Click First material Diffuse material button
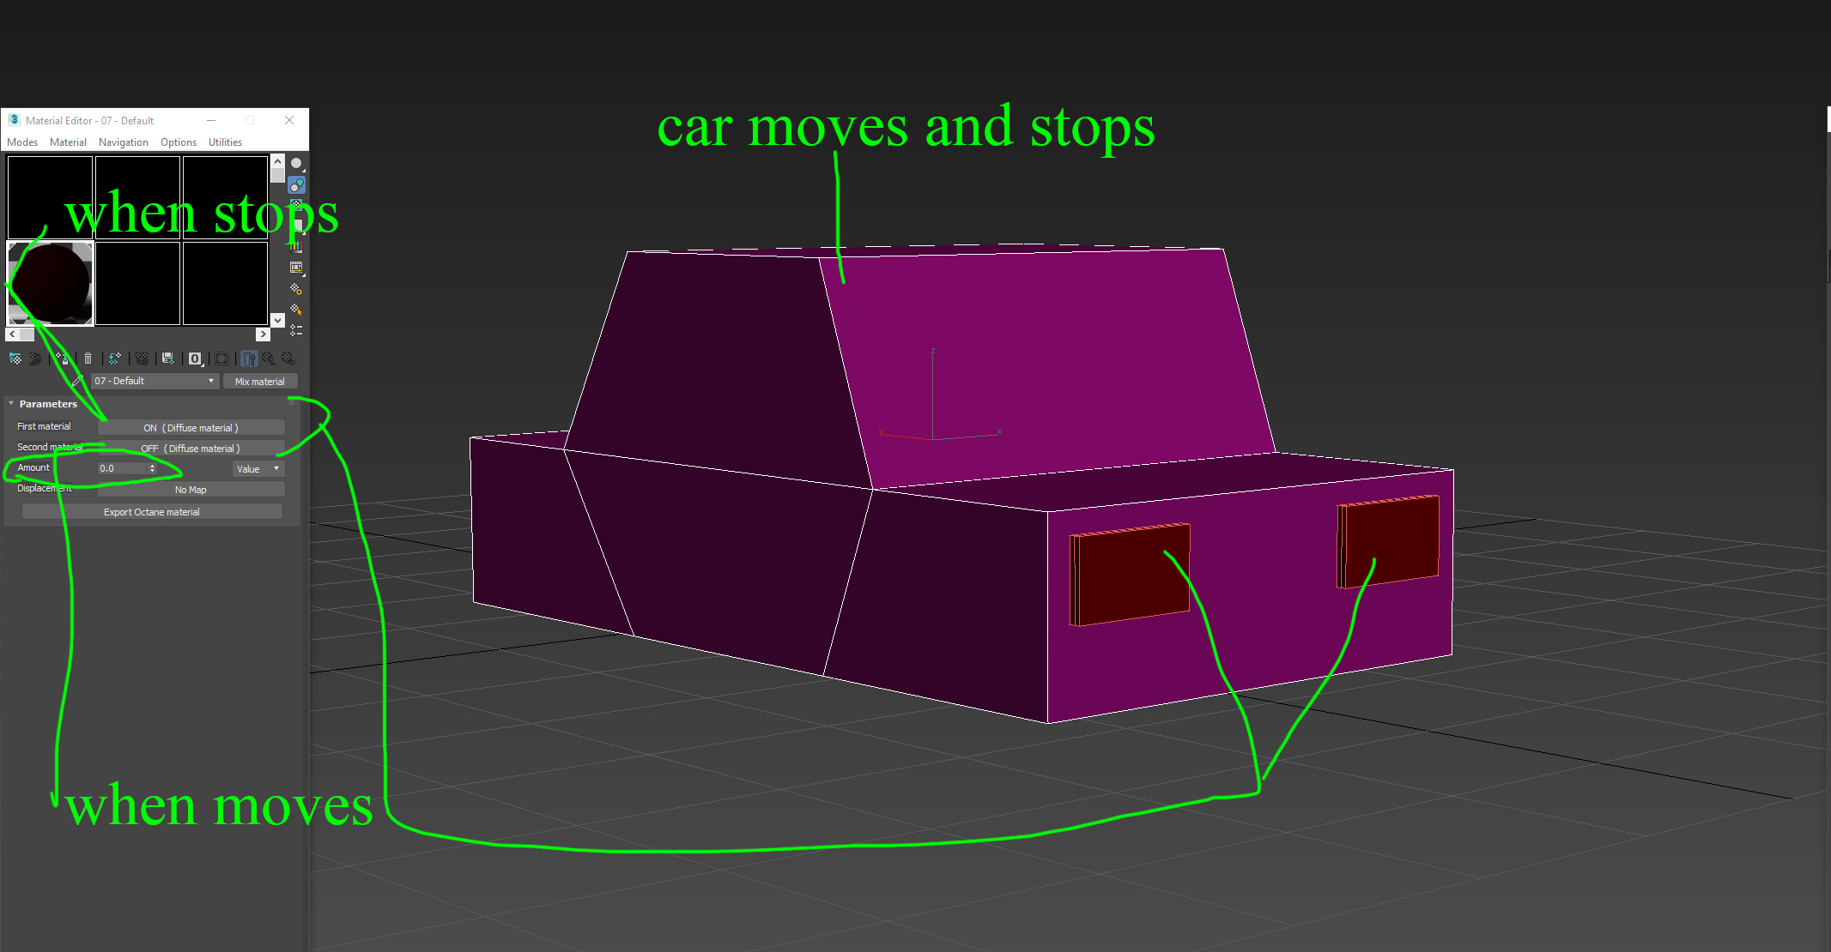1831x952 pixels. 191,427
